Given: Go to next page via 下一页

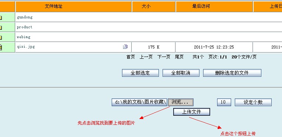Looking at the screenshot, I should [164, 57].
